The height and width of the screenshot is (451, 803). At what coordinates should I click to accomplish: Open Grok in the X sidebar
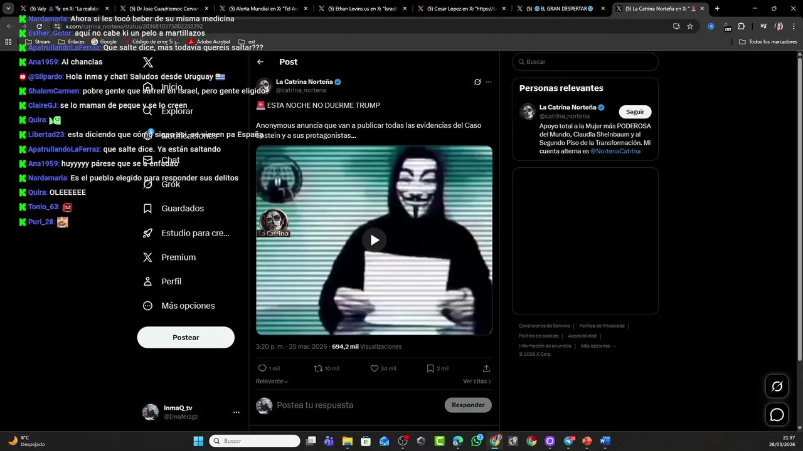point(162,184)
